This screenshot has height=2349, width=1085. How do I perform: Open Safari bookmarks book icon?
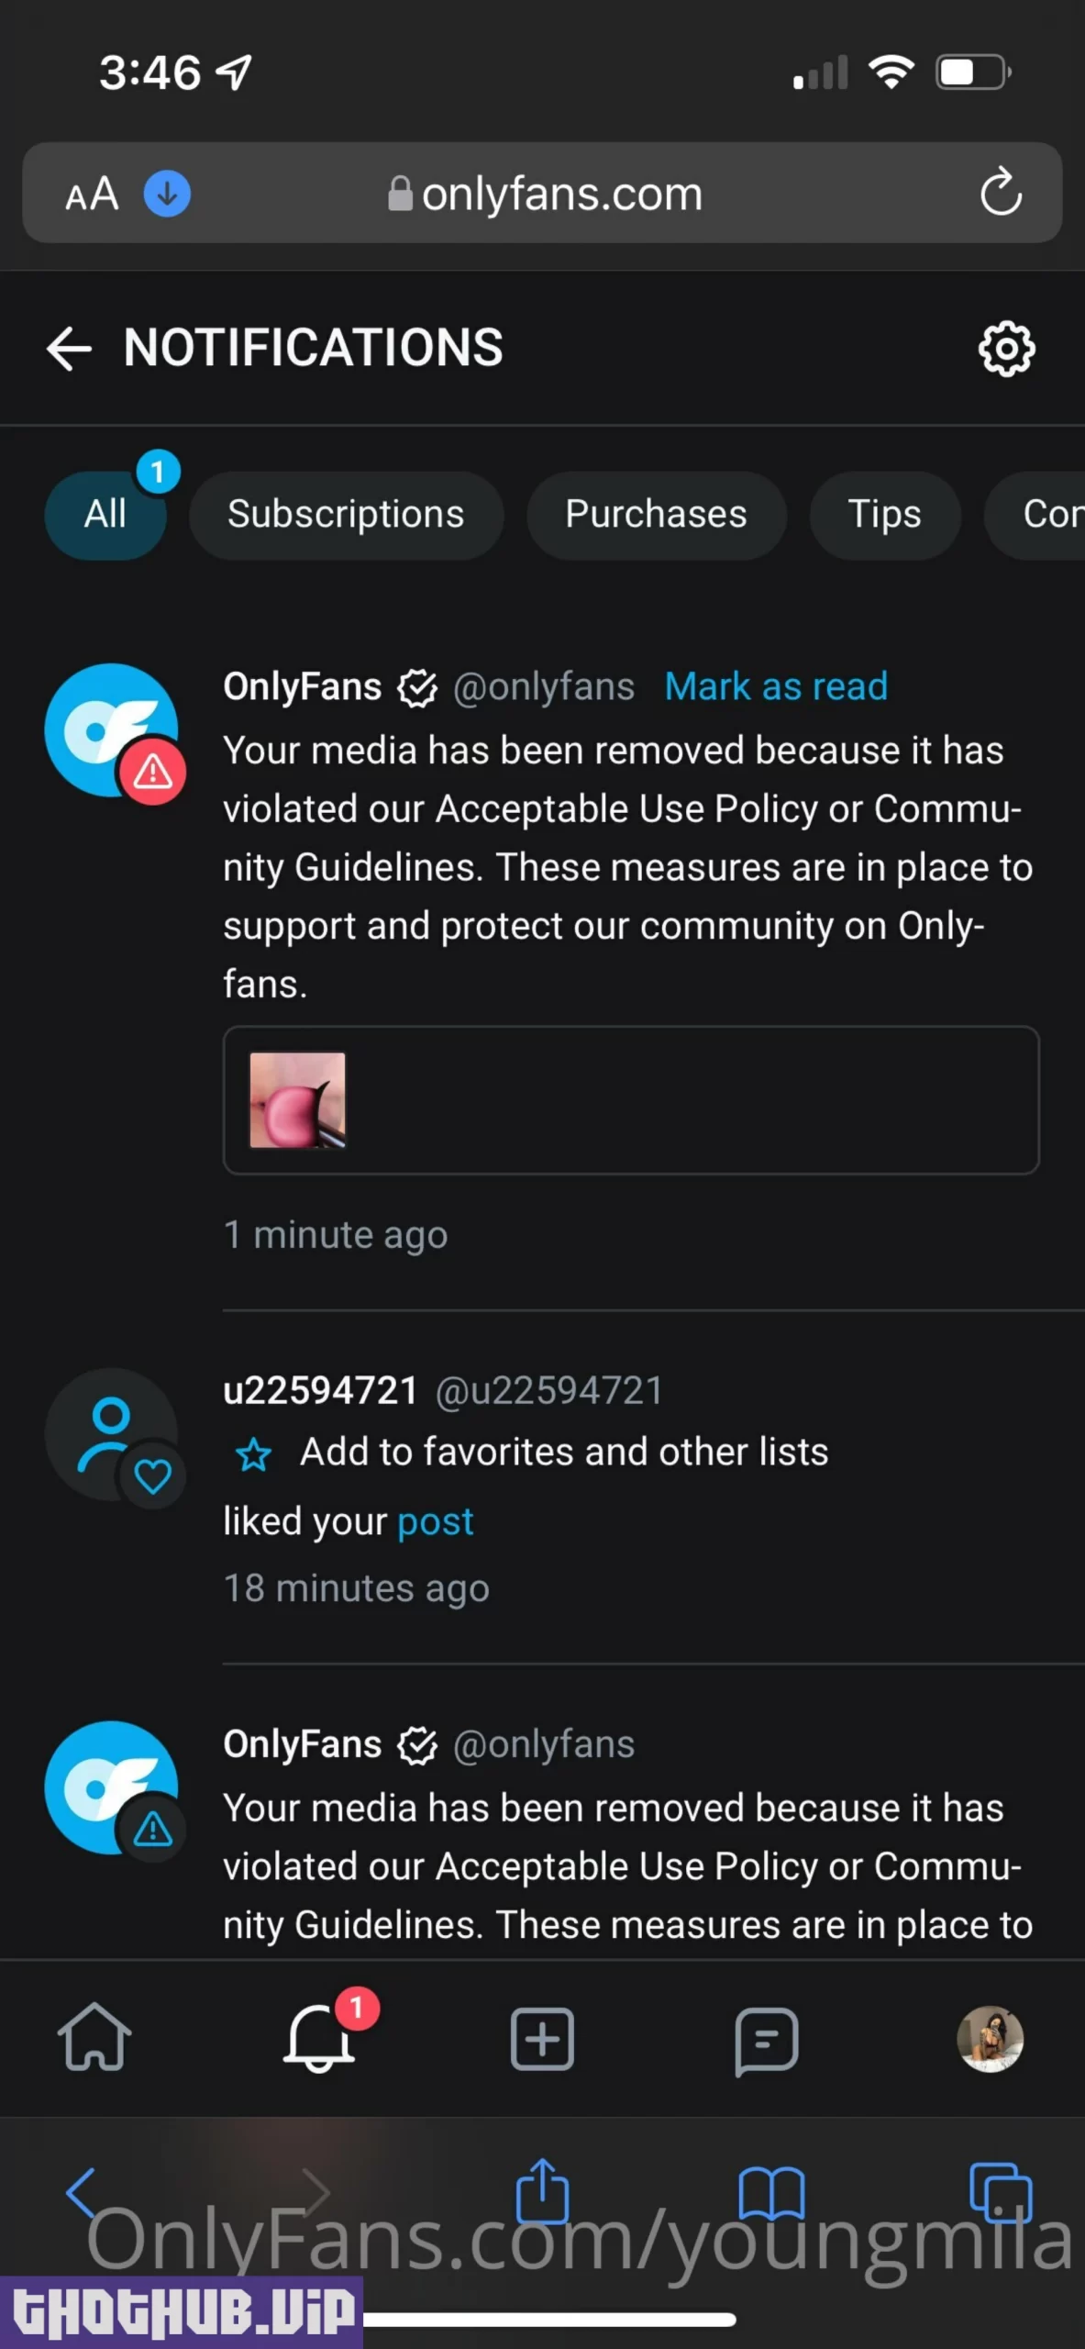tap(771, 2193)
